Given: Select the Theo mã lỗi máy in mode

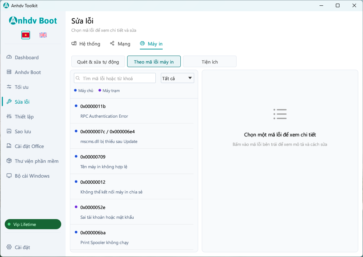Looking at the screenshot, I should pos(154,62).
